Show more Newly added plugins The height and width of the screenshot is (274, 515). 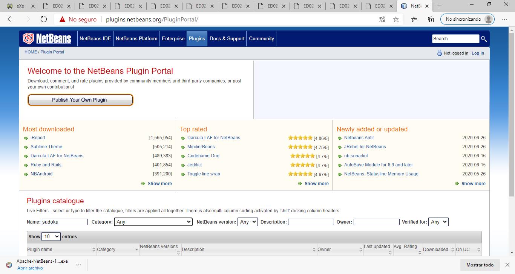click(474, 184)
